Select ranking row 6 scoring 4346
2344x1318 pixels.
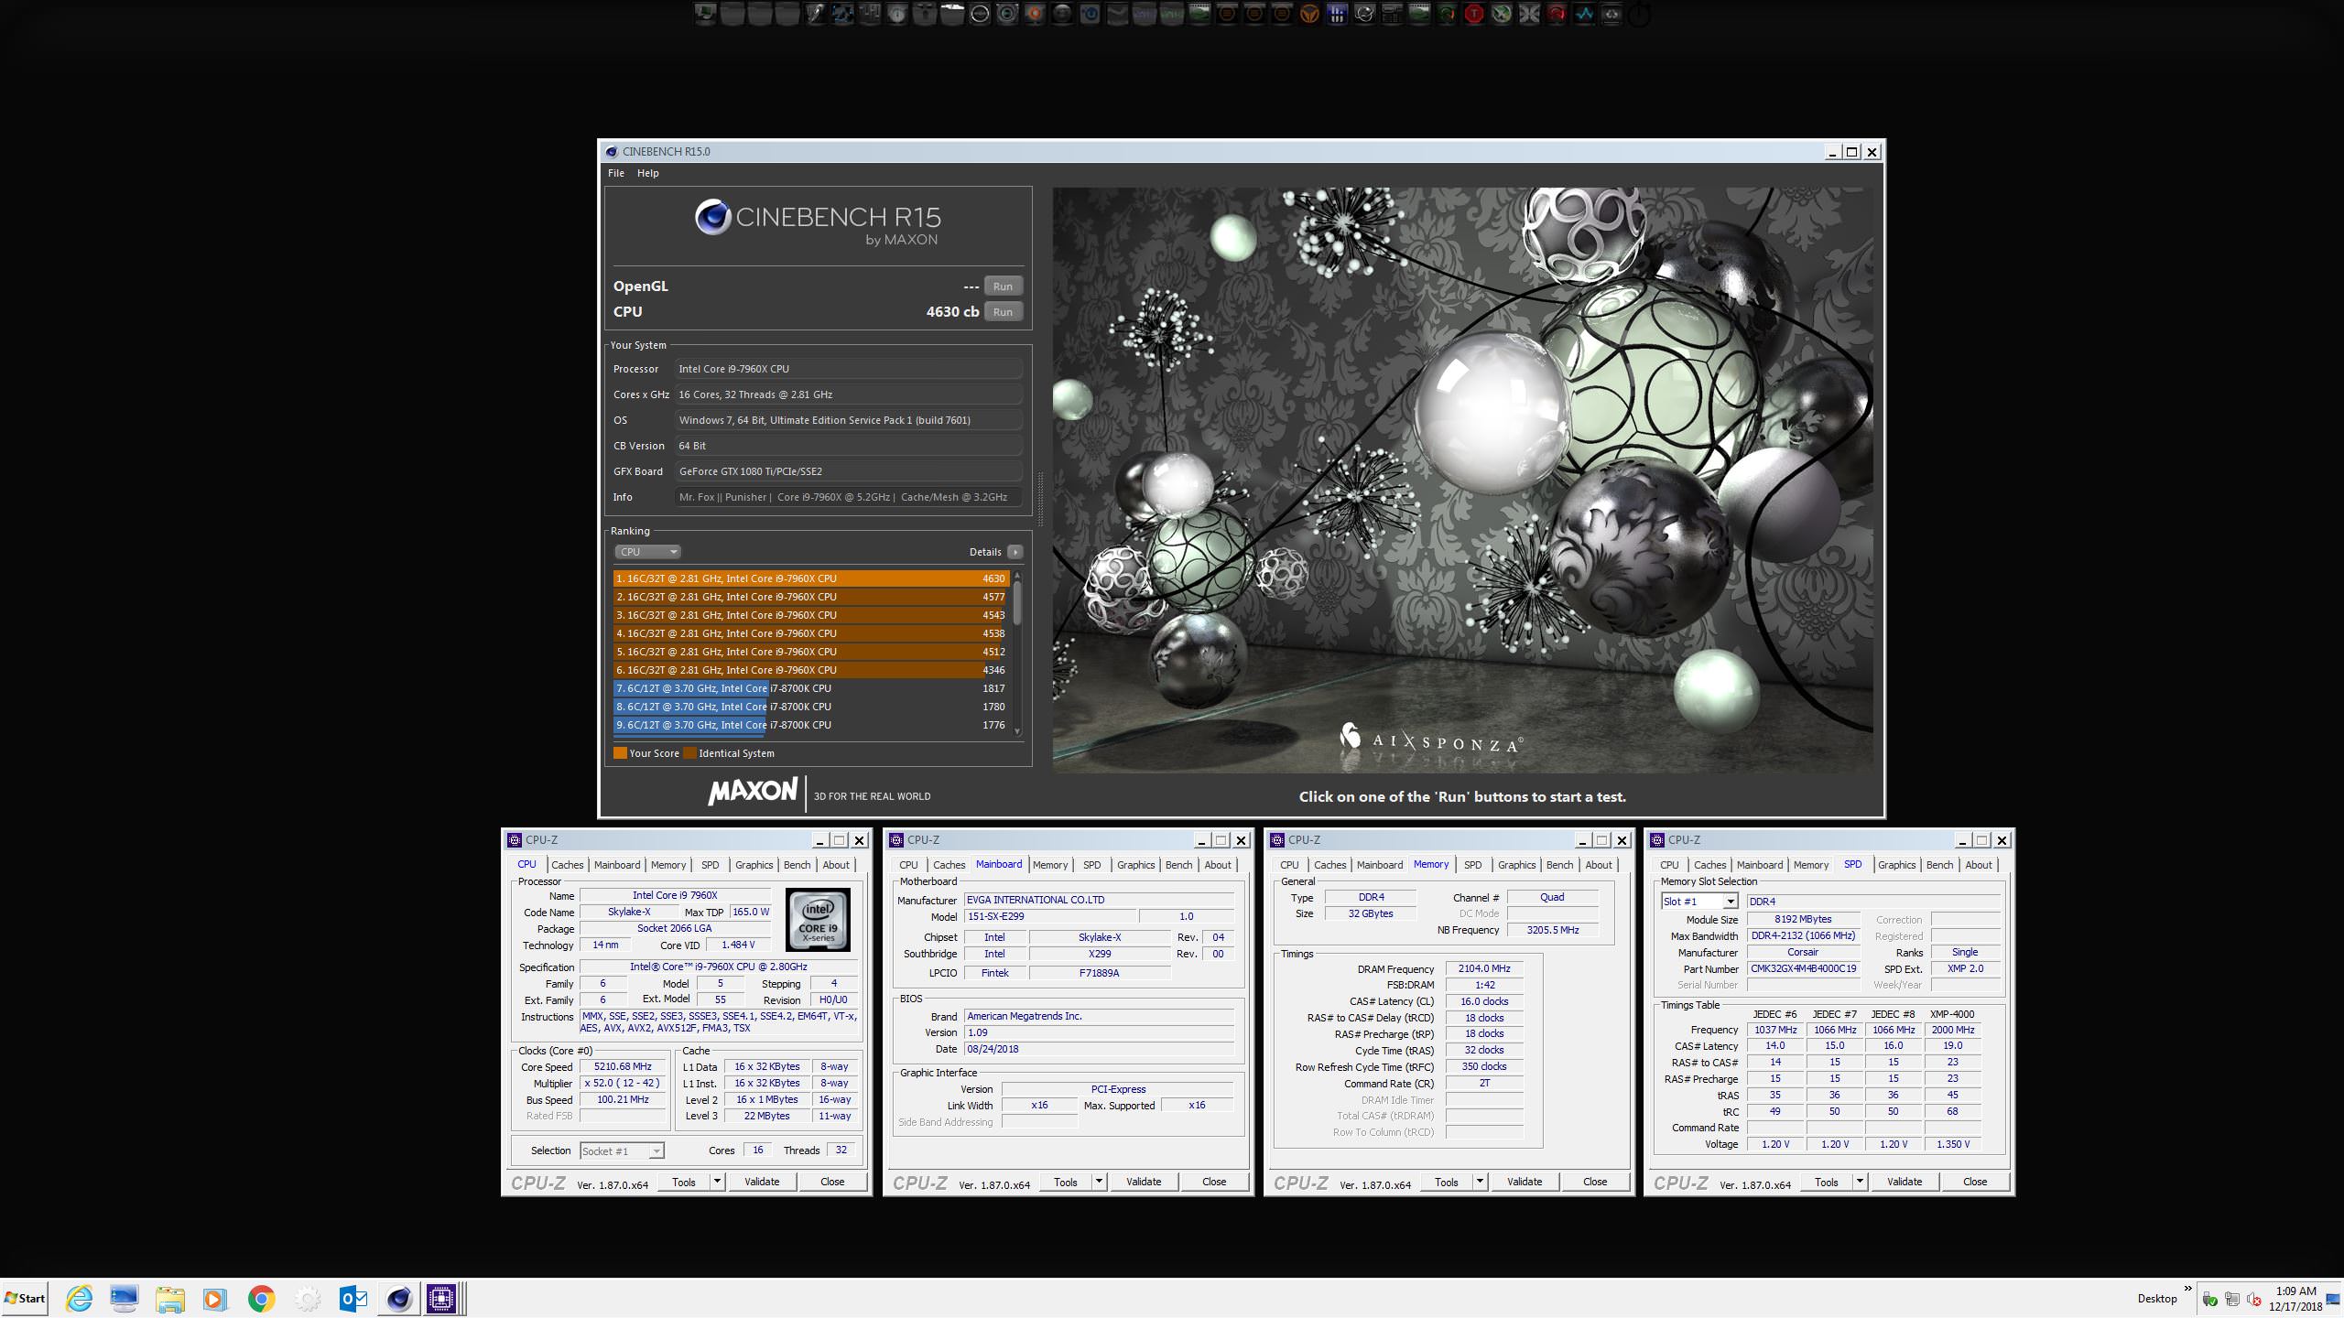811,670
